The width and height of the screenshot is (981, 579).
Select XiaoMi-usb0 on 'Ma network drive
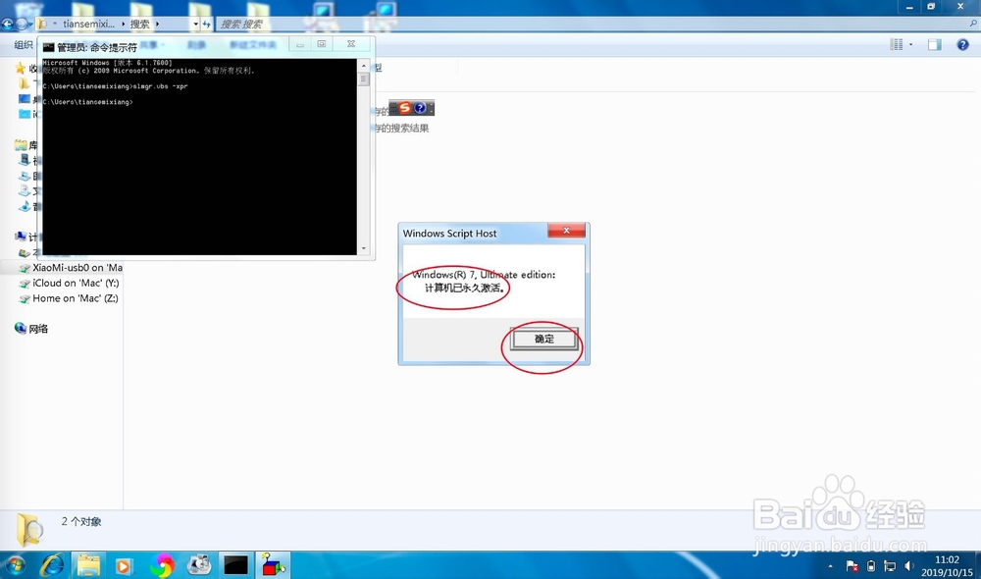70,267
